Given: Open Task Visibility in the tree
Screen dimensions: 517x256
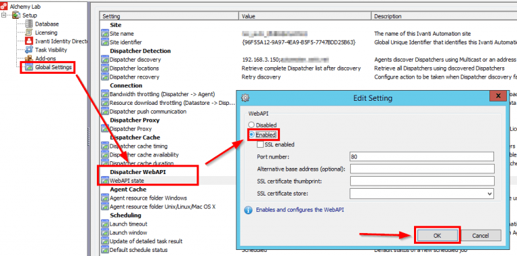Looking at the screenshot, I should tap(51, 50).
